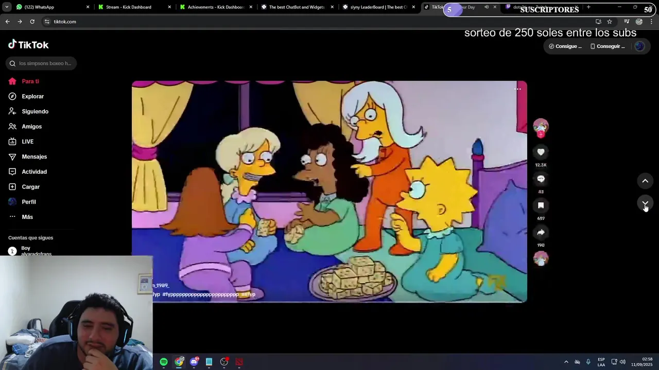Screen dimensions: 659x370
Task: Share the video using the arrow icon
Action: click(541, 232)
